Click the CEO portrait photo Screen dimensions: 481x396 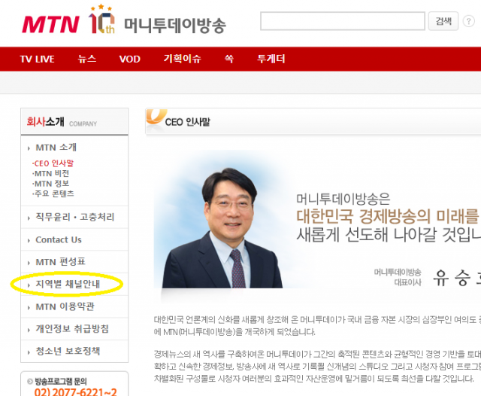(222, 227)
